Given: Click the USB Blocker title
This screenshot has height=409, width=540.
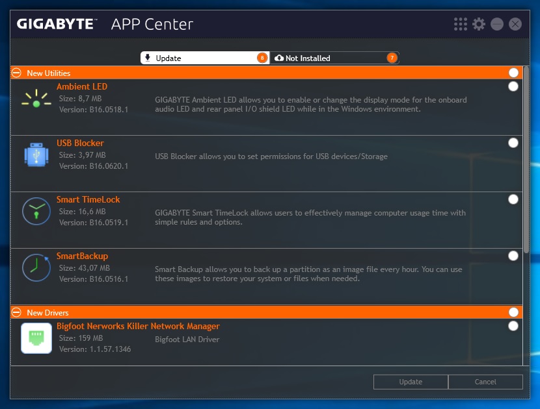Looking at the screenshot, I should click(80, 143).
